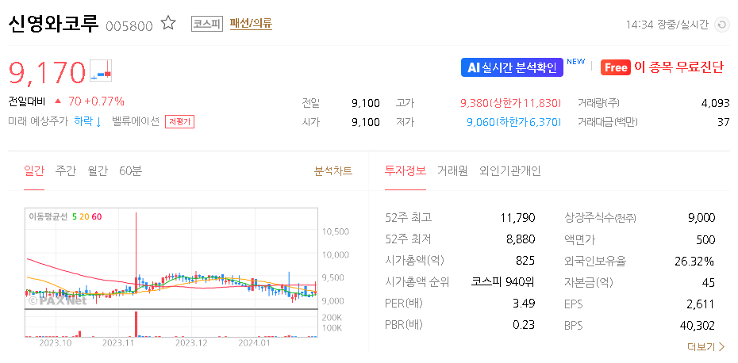Click the Free badge
The height and width of the screenshot is (363, 738).
tap(616, 67)
